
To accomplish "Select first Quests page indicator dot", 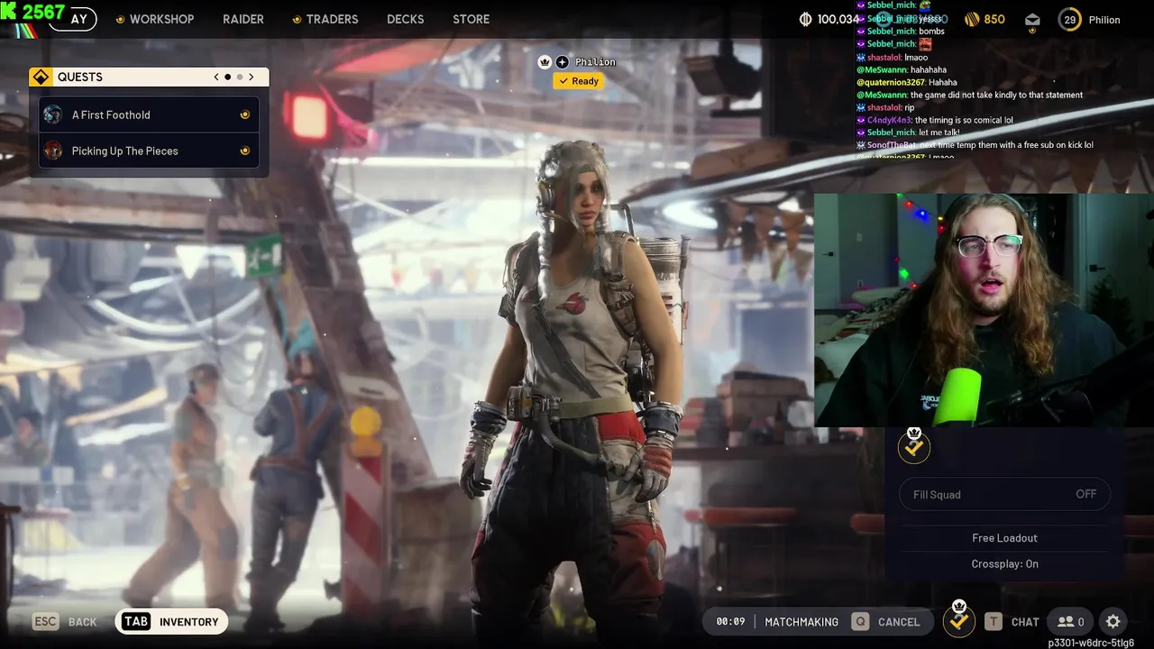I will 227,77.
